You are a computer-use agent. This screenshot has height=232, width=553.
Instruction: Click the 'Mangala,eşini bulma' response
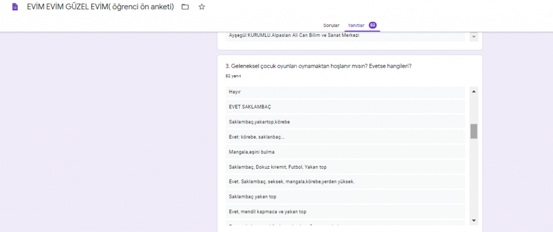(345, 152)
